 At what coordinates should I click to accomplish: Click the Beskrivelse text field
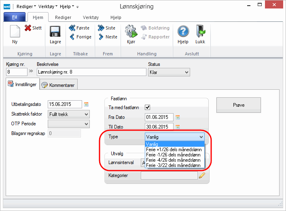click(x=91, y=72)
